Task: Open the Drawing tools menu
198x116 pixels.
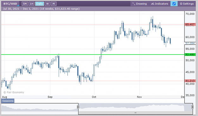Action: (x=139, y=4)
